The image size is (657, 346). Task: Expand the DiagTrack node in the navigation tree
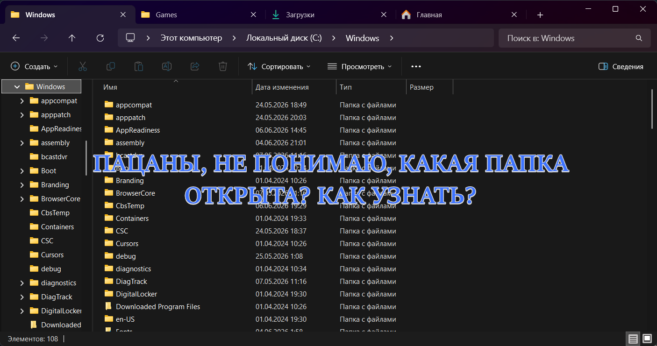[22, 297]
